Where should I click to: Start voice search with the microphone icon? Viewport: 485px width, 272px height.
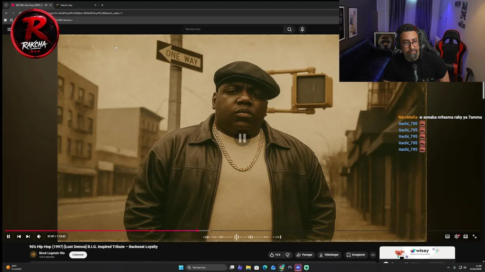tap(302, 29)
